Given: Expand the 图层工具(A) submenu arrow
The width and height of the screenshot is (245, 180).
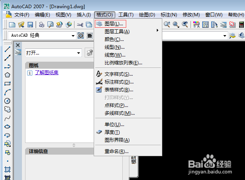Looking at the screenshot, I should pyautogui.click(x=158, y=30).
